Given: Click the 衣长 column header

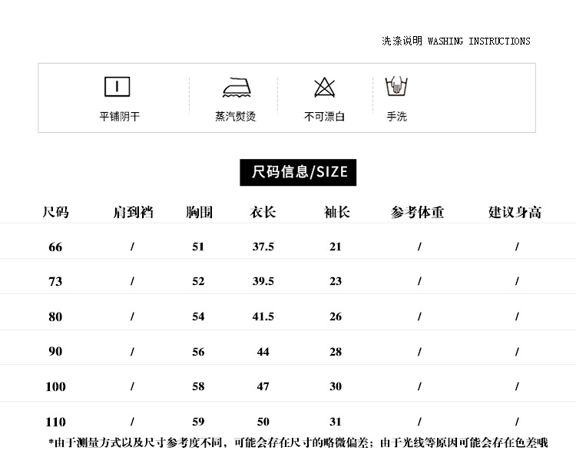Looking at the screenshot, I should click(x=263, y=212).
